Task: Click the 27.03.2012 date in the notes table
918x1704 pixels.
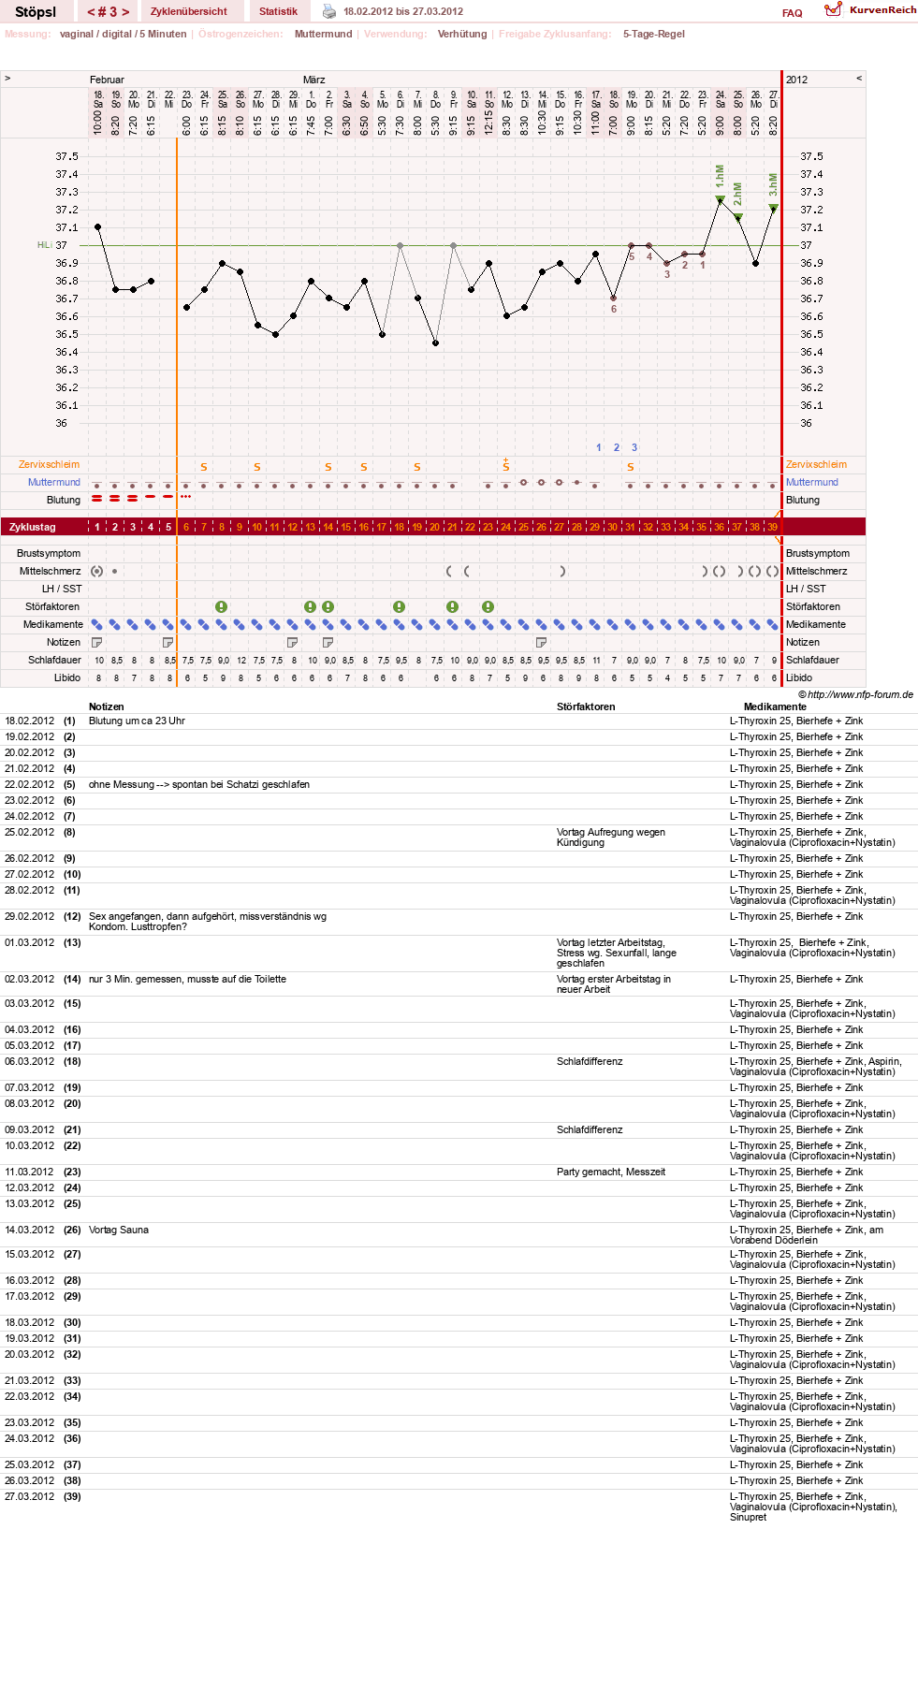Action: click(x=29, y=1496)
